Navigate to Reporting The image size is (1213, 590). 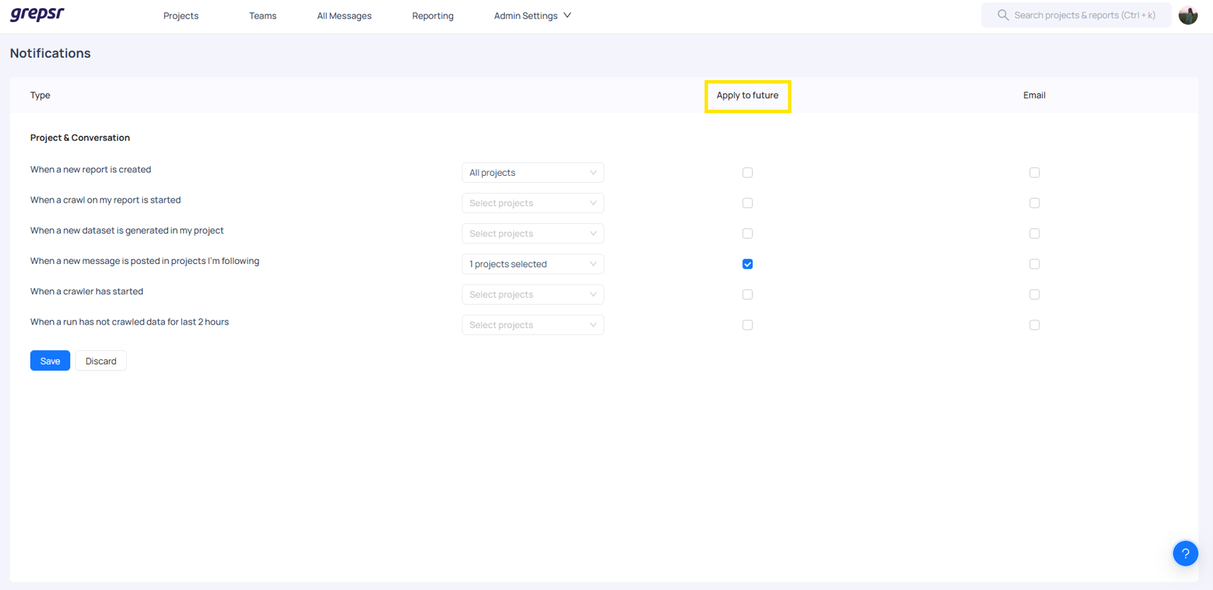click(432, 16)
